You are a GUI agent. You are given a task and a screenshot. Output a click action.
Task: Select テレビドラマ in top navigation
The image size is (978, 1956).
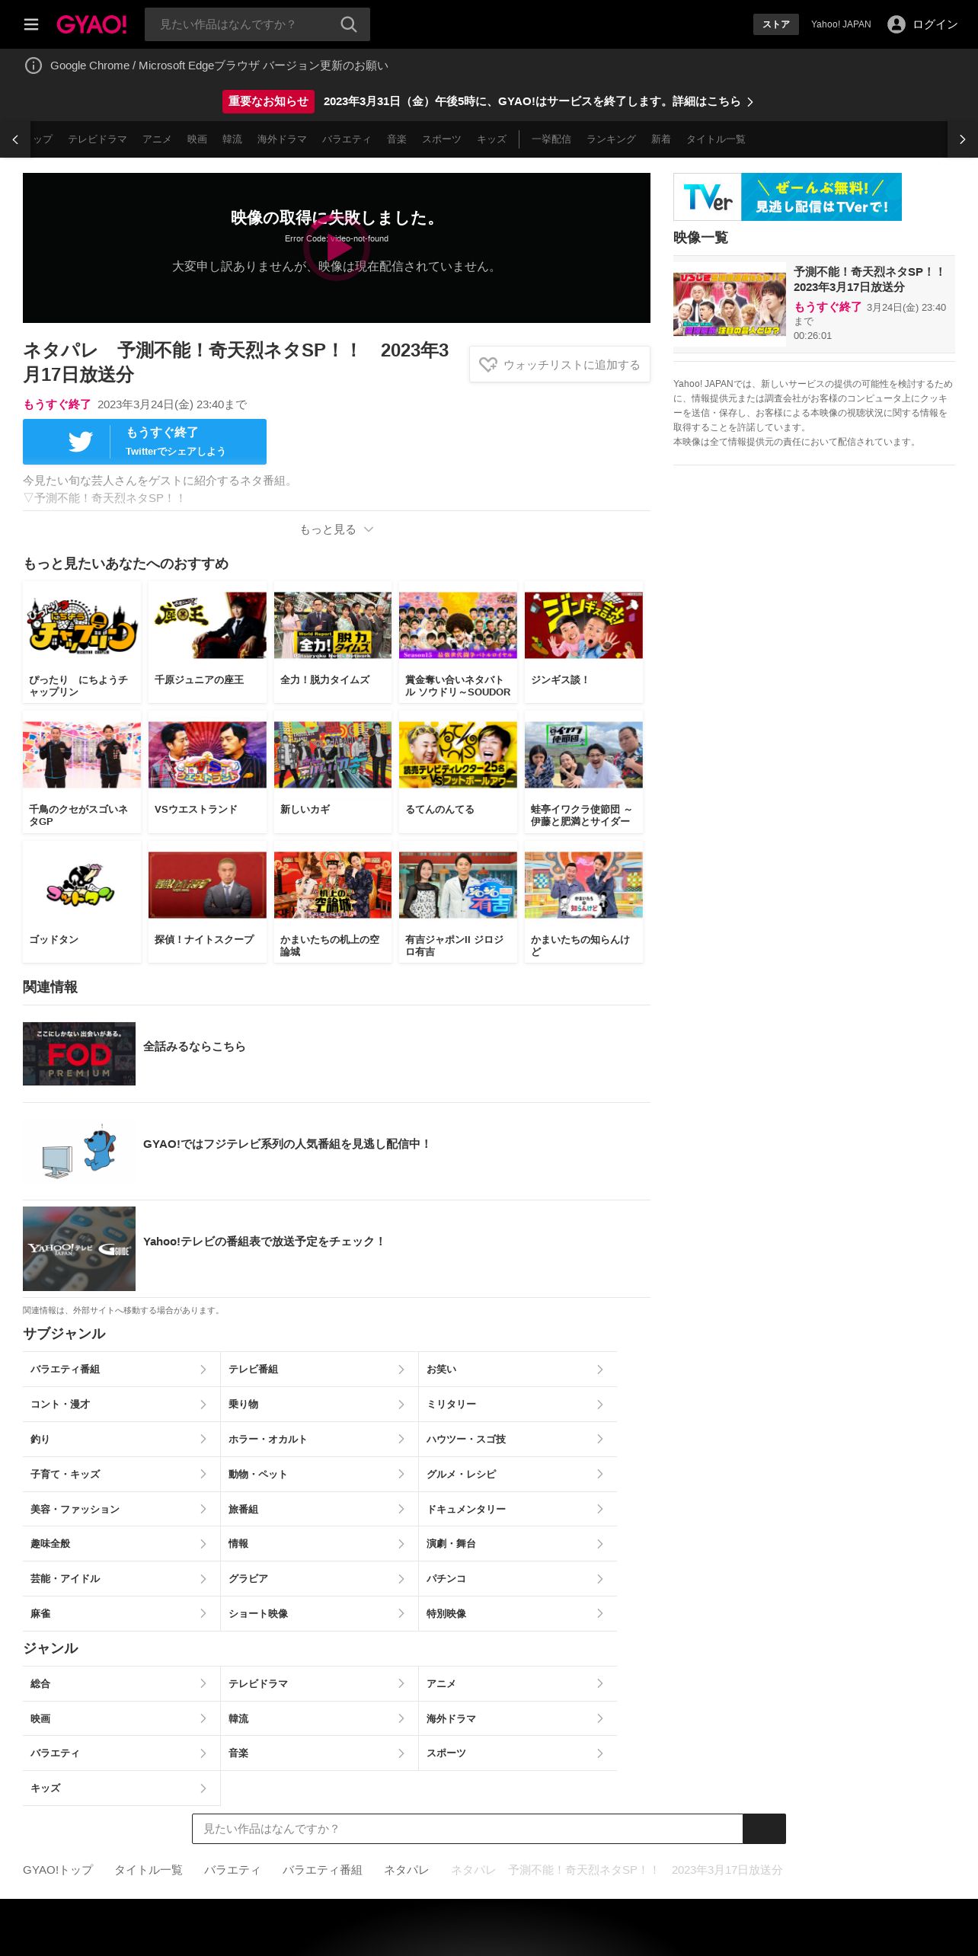point(97,139)
